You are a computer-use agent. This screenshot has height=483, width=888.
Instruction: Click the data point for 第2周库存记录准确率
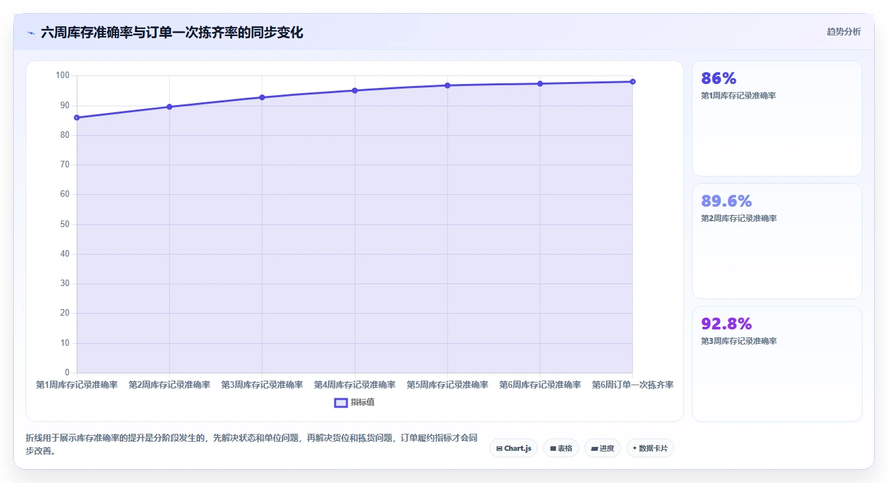[x=169, y=107]
